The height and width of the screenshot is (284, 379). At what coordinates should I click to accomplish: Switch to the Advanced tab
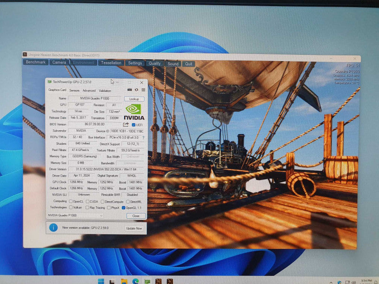click(x=89, y=90)
